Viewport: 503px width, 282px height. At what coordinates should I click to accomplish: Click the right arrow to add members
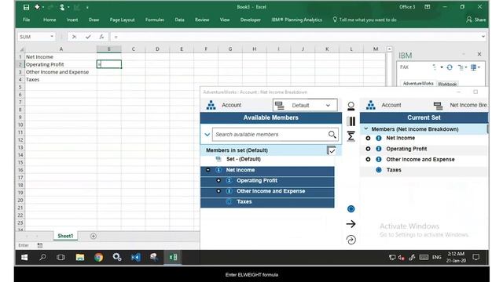pyautogui.click(x=351, y=224)
